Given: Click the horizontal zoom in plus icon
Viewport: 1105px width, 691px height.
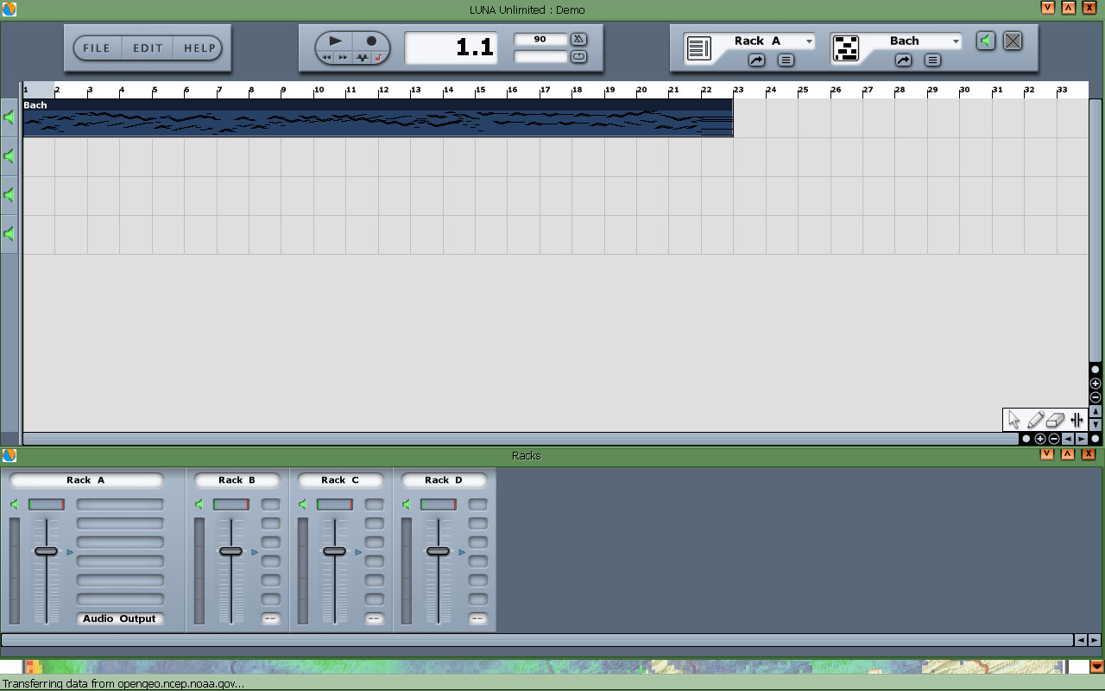Looking at the screenshot, I should point(1040,439).
